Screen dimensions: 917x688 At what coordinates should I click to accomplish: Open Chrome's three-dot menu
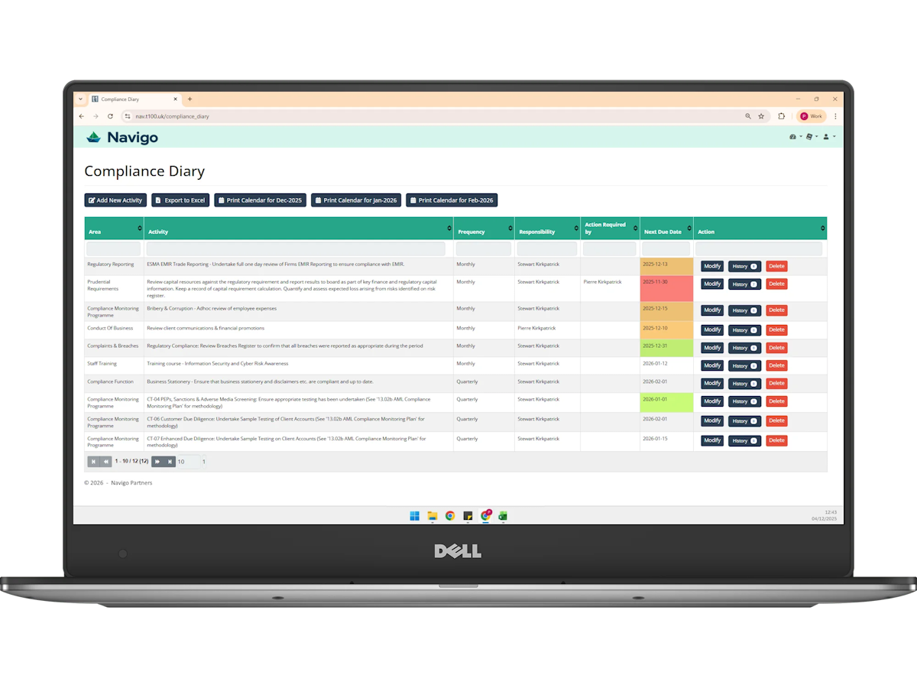click(x=835, y=116)
